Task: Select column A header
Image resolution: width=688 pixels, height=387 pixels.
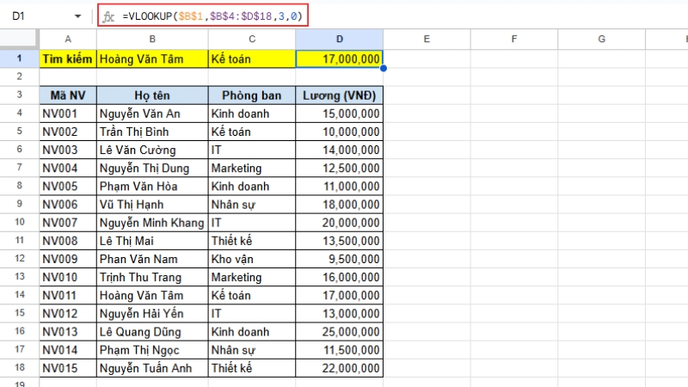Action: pyautogui.click(x=68, y=39)
